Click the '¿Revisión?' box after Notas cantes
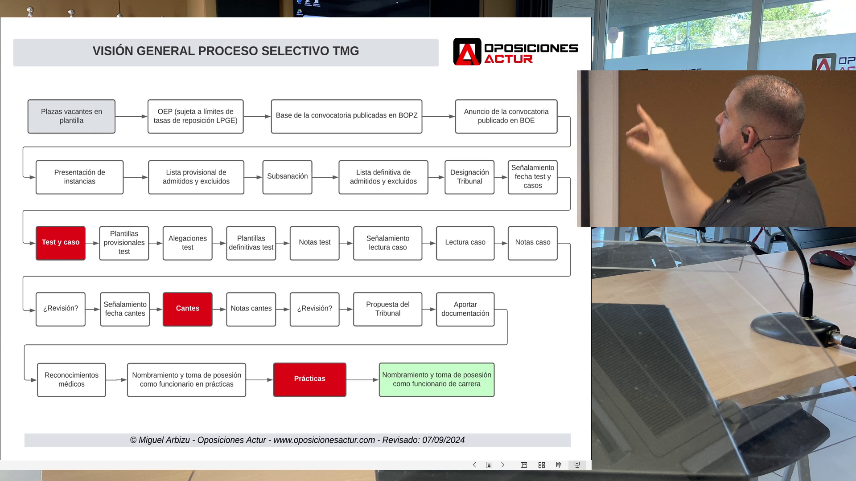This screenshot has width=856, height=481. click(315, 309)
